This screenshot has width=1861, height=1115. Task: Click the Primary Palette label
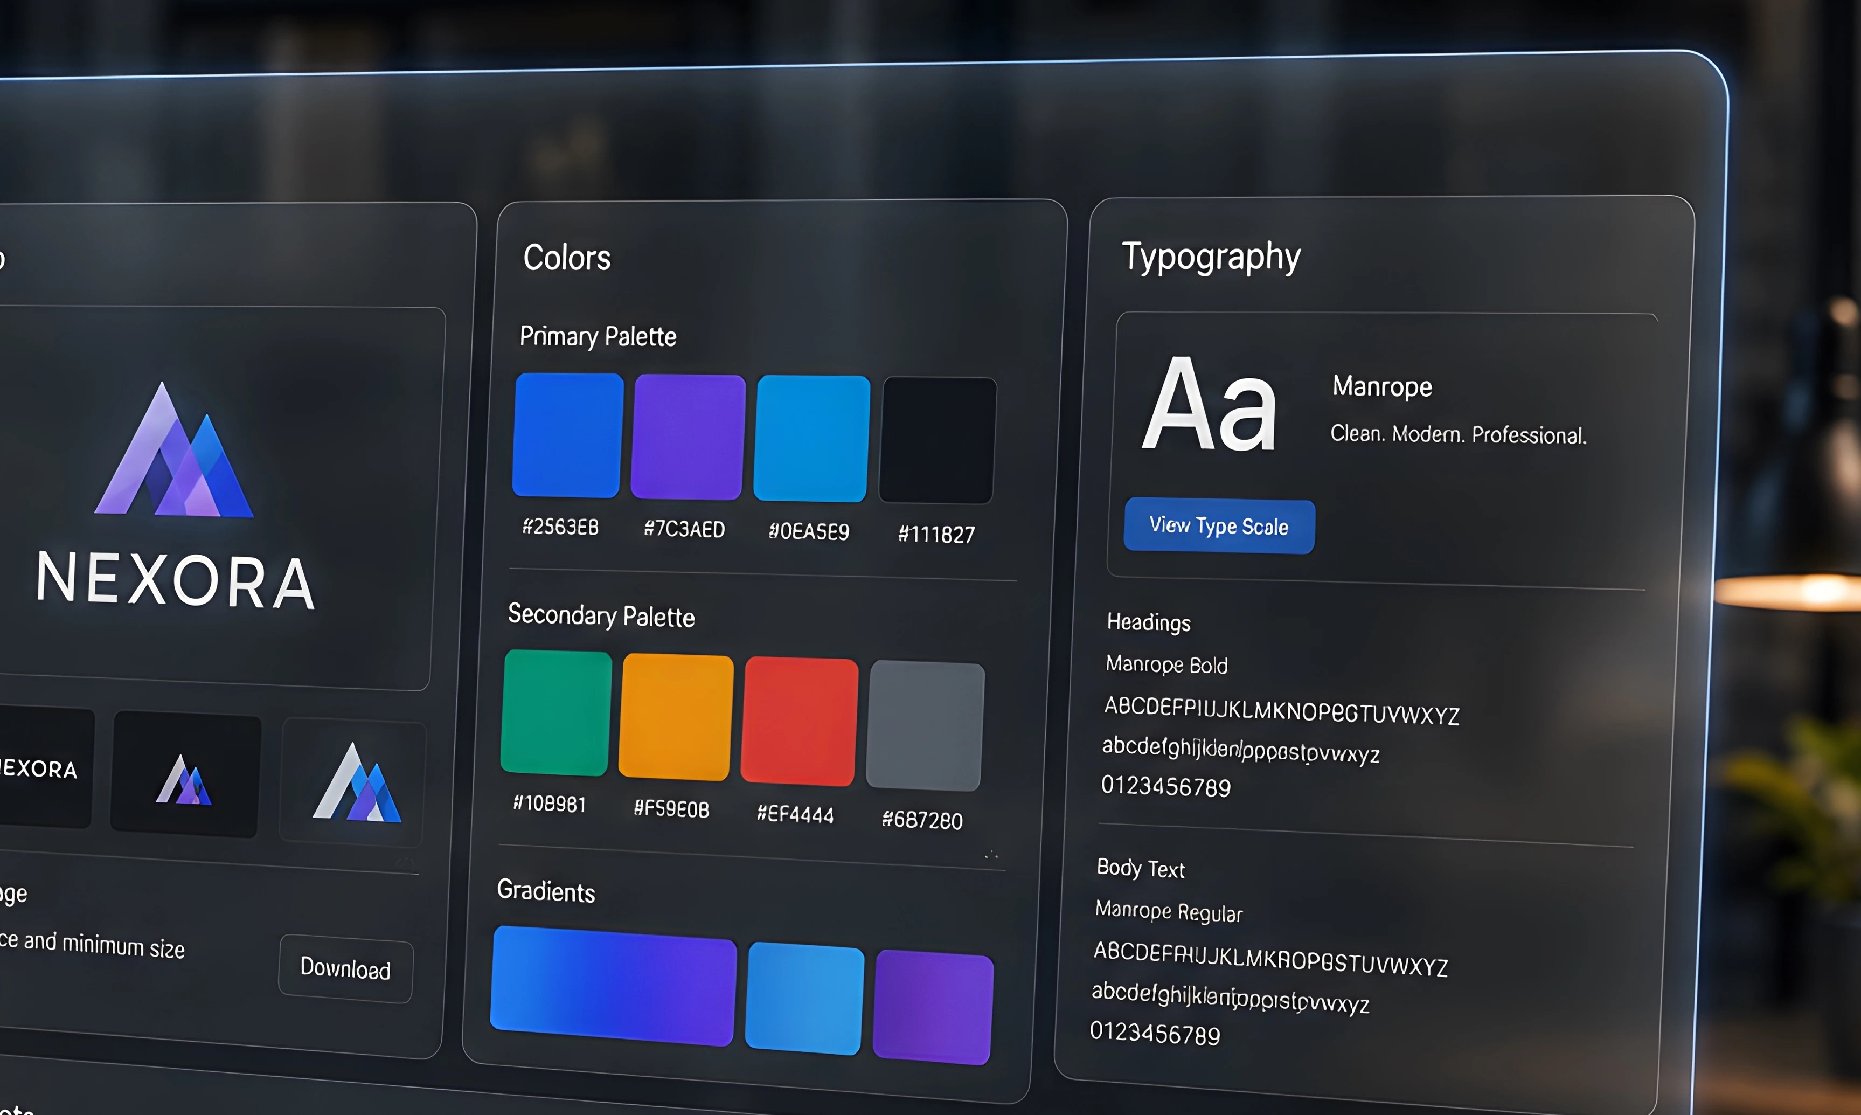tap(598, 337)
